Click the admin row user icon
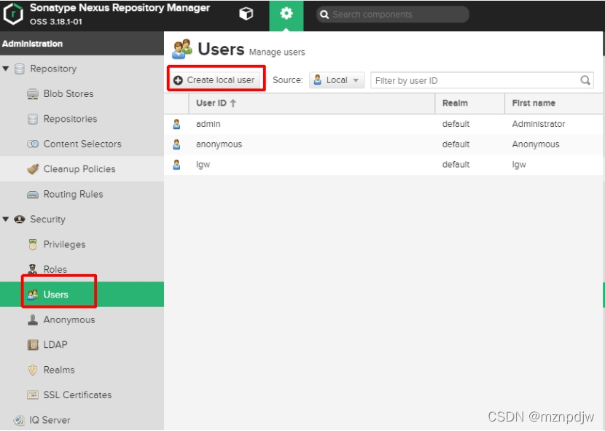The image size is (605, 431). click(x=176, y=124)
